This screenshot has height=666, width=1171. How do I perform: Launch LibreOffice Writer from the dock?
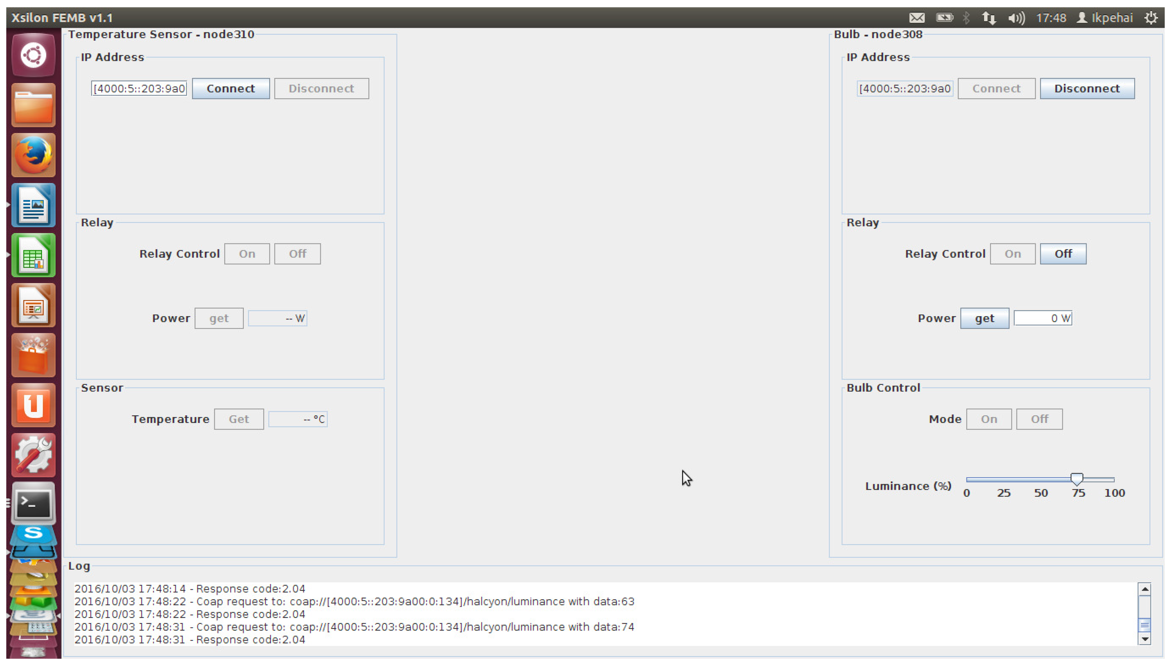33,205
